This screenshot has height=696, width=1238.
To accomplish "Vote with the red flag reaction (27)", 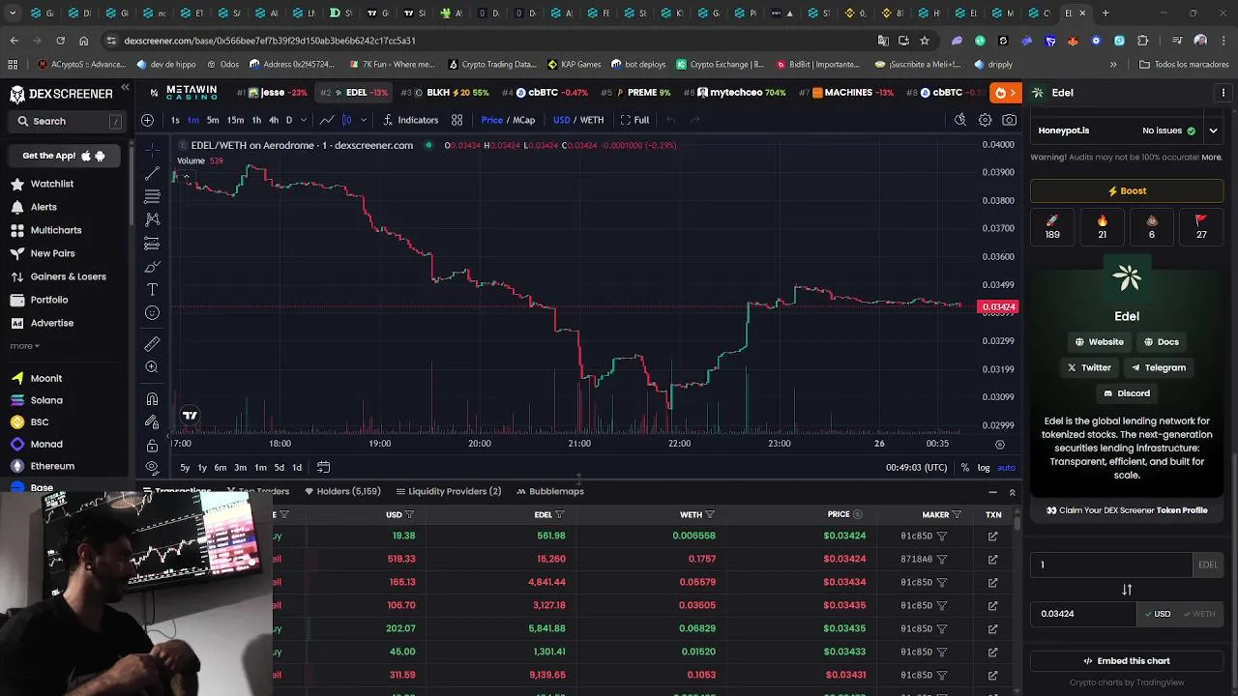I will tap(1201, 227).
